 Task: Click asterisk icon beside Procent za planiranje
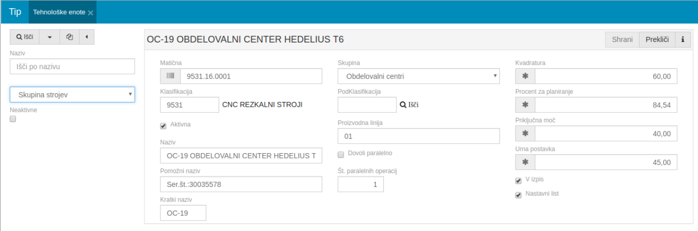point(525,105)
